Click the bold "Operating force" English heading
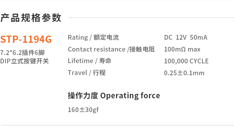 [x=130, y=95]
